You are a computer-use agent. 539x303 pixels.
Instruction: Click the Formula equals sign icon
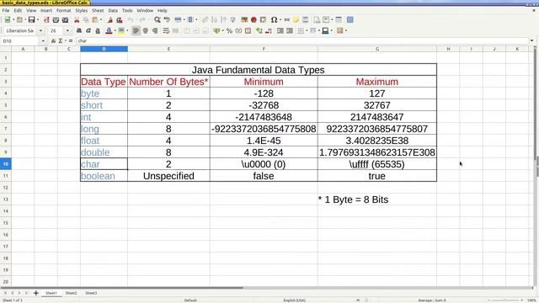(x=71, y=41)
